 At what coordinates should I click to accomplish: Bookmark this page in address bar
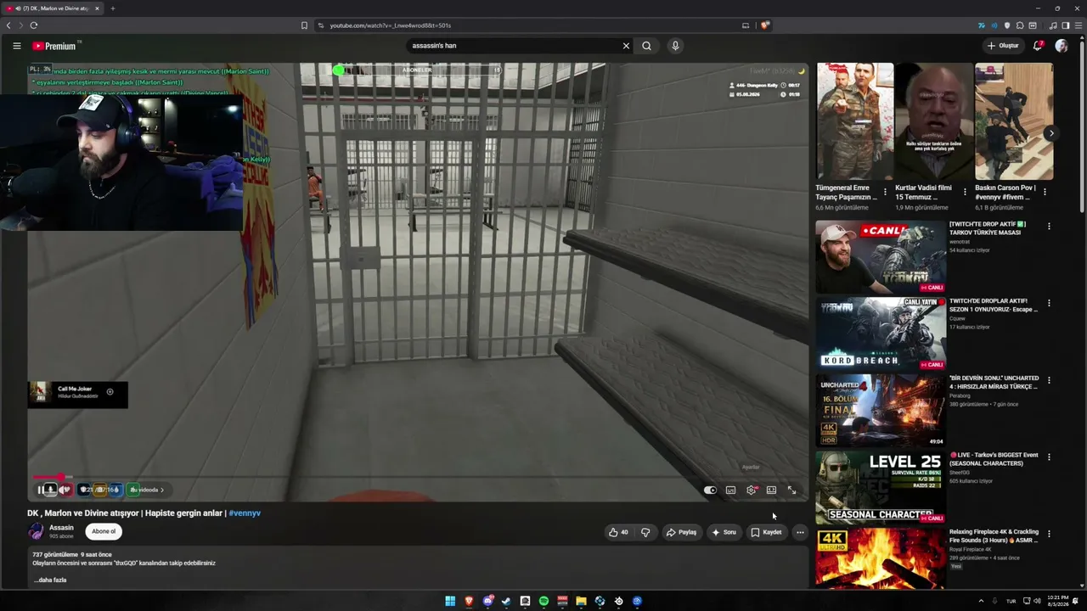tap(304, 25)
